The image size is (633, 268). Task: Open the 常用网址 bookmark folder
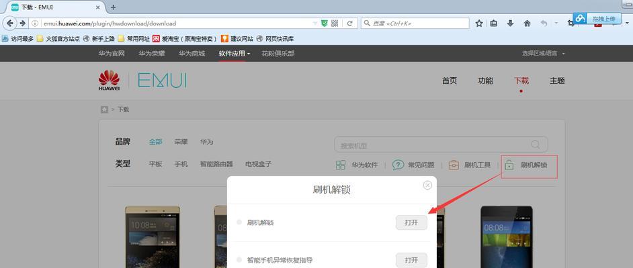click(x=134, y=39)
